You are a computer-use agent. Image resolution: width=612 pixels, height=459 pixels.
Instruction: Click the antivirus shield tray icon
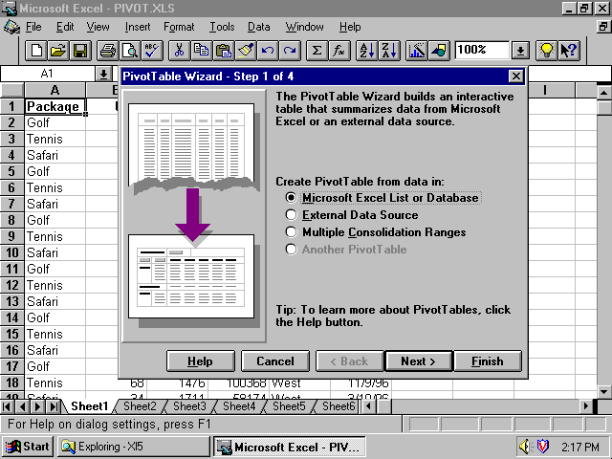542,447
